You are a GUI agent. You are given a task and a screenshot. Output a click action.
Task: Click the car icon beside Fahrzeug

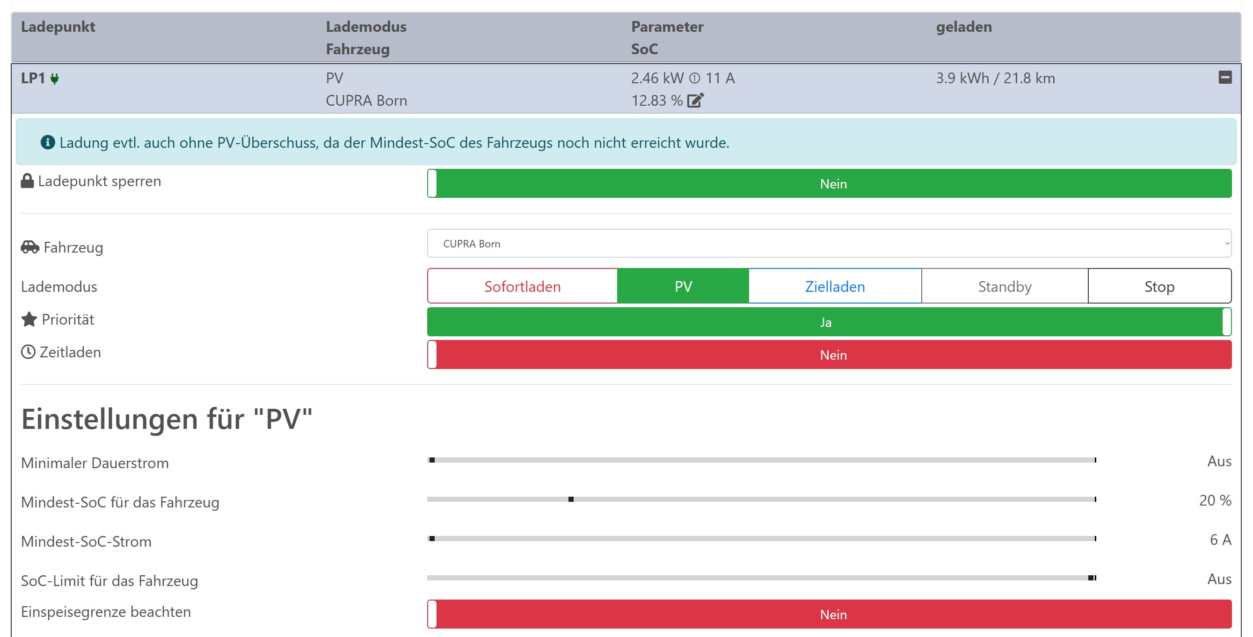[29, 247]
